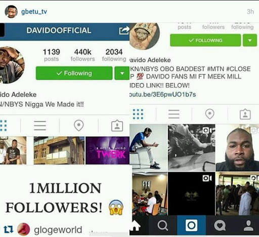This screenshot has height=237, width=259.
Task: Open activity heart bubble icon
Action: (x=220, y=225)
